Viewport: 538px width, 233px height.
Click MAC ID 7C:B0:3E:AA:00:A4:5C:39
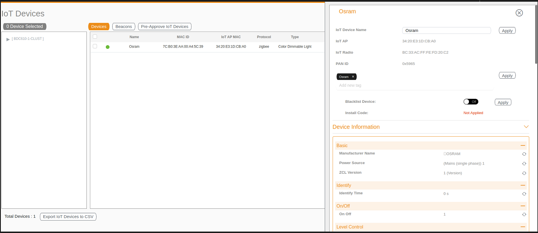tap(183, 47)
